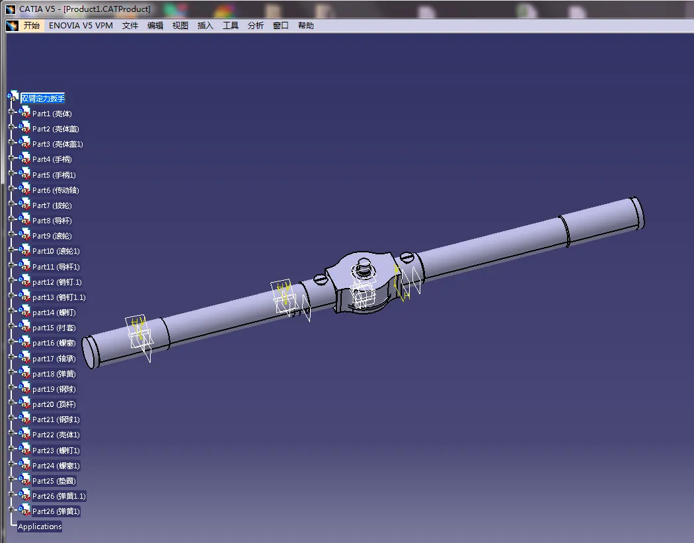694x543 pixels.
Task: Click part icon of part12 (销钉.1)
Action: tap(25, 280)
